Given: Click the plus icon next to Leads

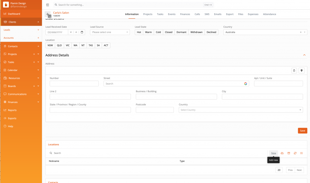Looking at the screenshot, I should 38,30.
